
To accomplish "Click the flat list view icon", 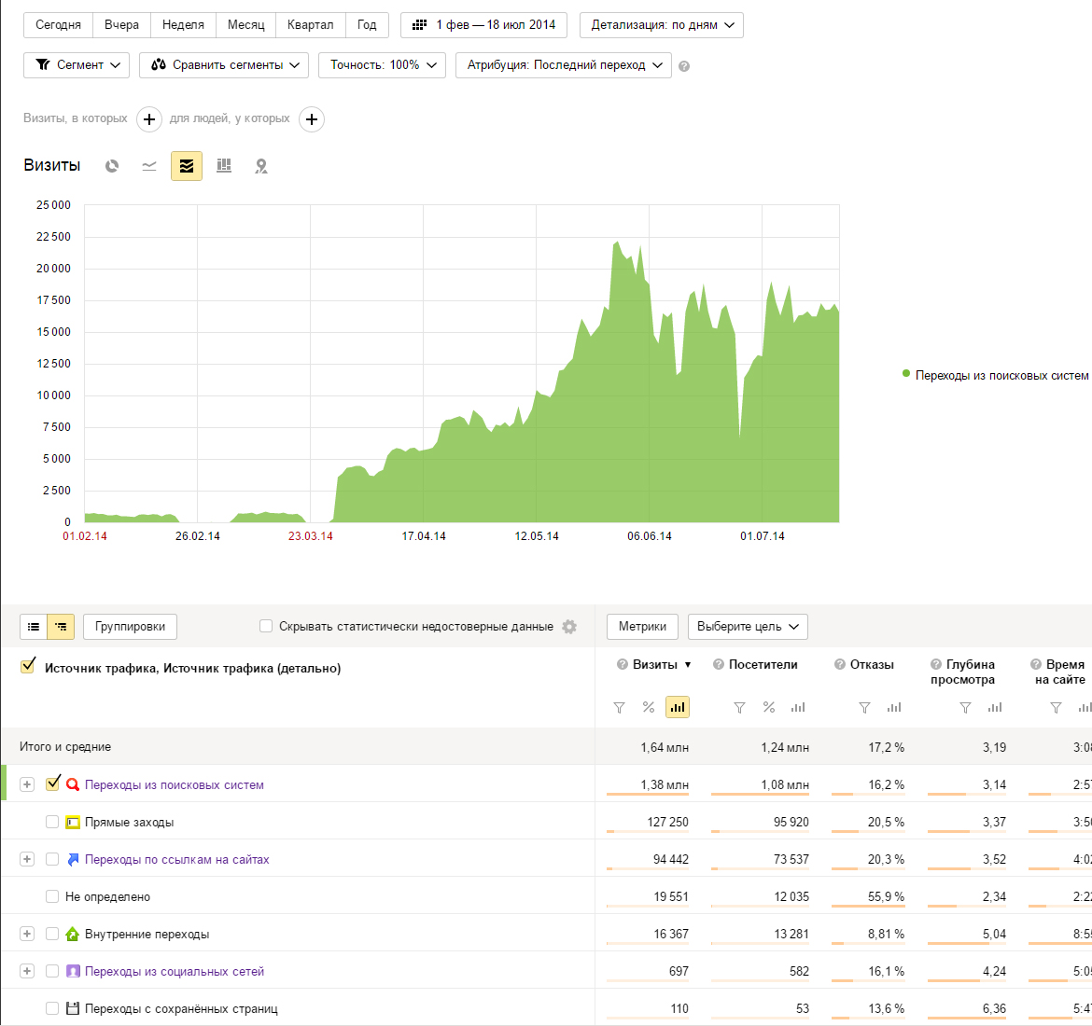I will 34,627.
